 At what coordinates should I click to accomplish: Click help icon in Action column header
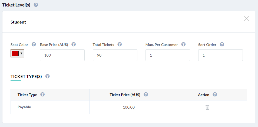point(215,95)
